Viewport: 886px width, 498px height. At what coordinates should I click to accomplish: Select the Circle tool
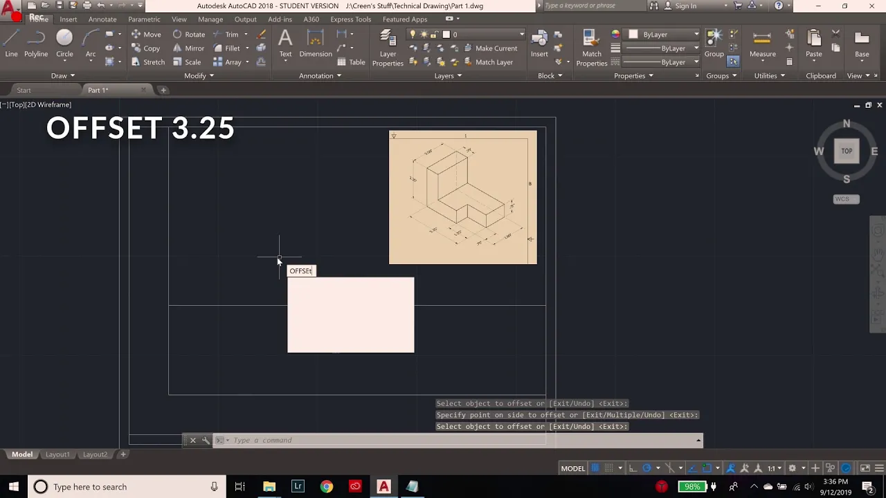(64, 44)
